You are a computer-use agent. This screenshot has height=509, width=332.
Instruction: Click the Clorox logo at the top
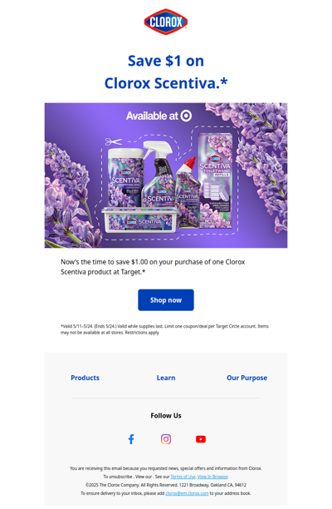(166, 22)
